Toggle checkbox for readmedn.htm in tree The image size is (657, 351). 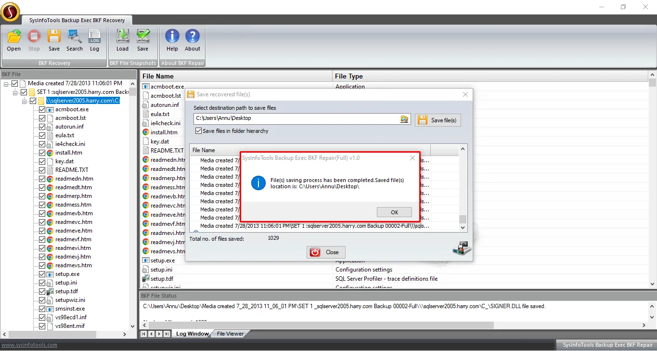pyautogui.click(x=42, y=179)
